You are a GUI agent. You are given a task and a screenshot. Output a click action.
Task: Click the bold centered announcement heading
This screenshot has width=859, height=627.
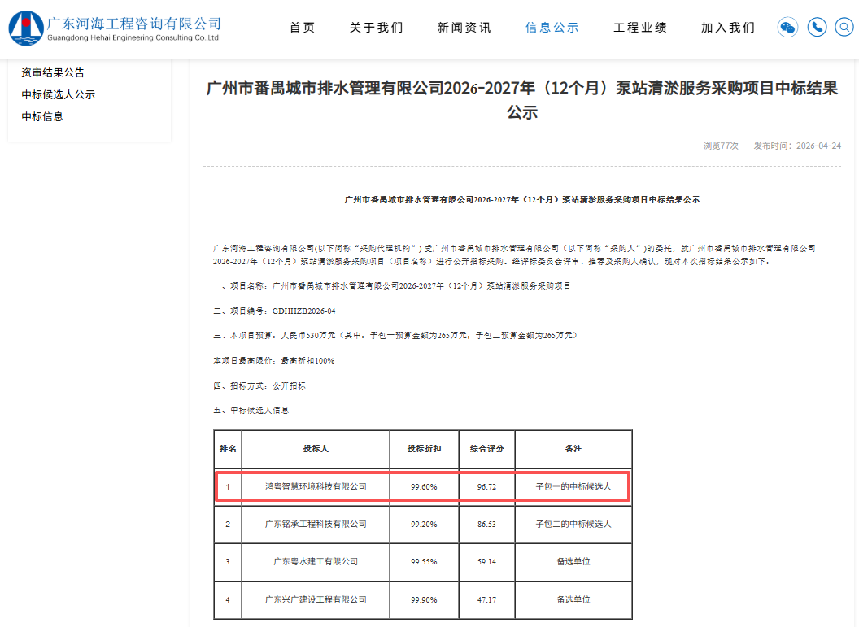(x=522, y=200)
